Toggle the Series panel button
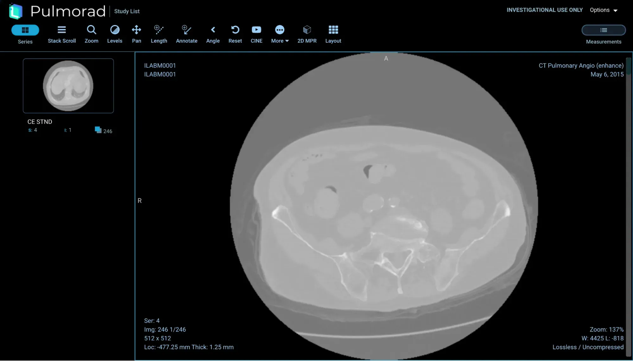The height and width of the screenshot is (361, 633). click(x=25, y=30)
